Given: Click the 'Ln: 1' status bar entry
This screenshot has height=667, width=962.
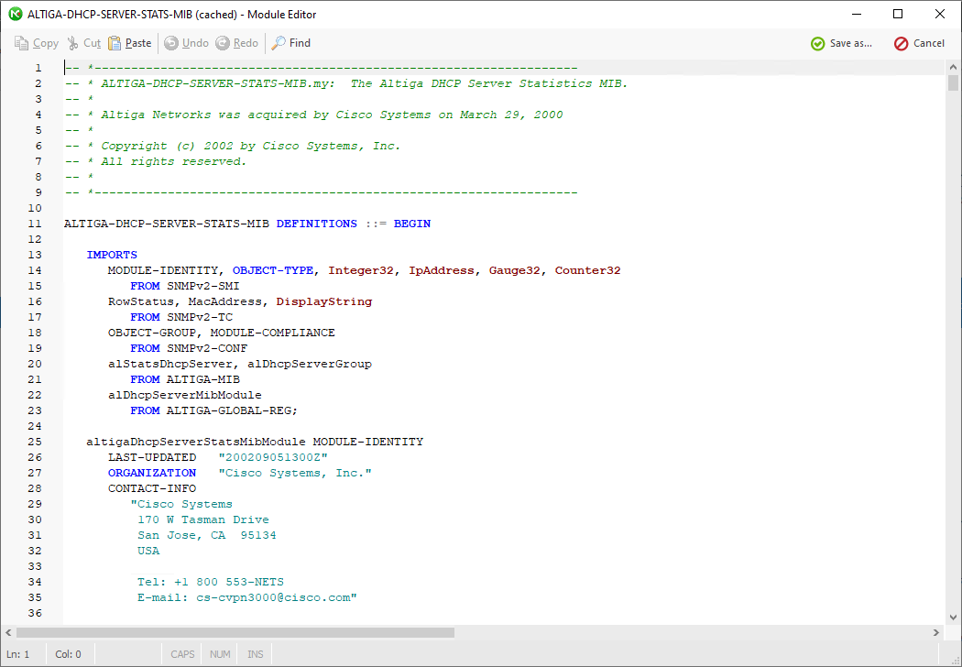Looking at the screenshot, I should pyautogui.click(x=17, y=654).
